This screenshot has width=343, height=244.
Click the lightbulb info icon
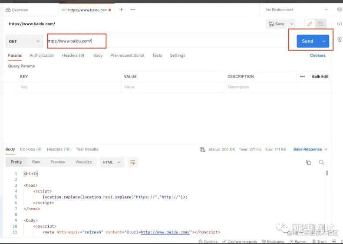coord(339,39)
